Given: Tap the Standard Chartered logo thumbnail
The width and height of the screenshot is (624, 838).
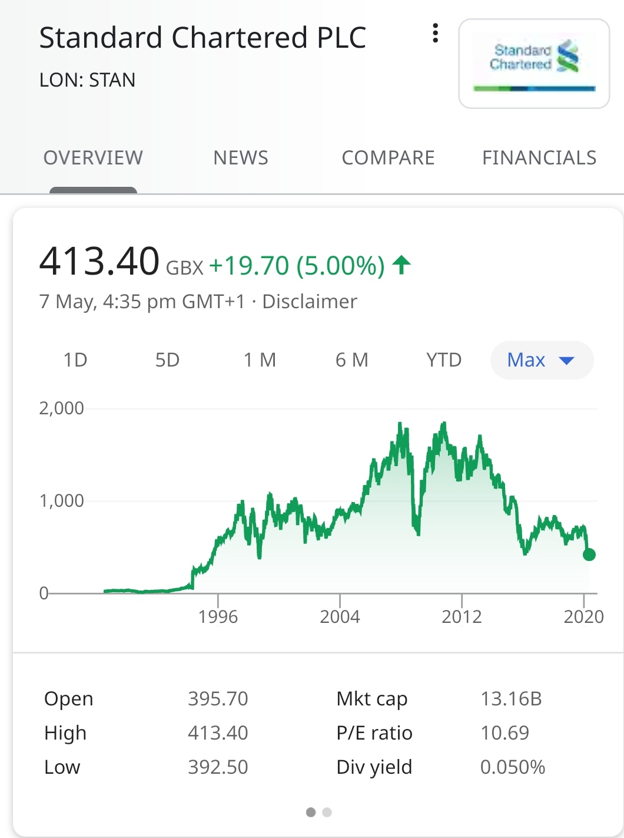Looking at the screenshot, I should coord(534,64).
